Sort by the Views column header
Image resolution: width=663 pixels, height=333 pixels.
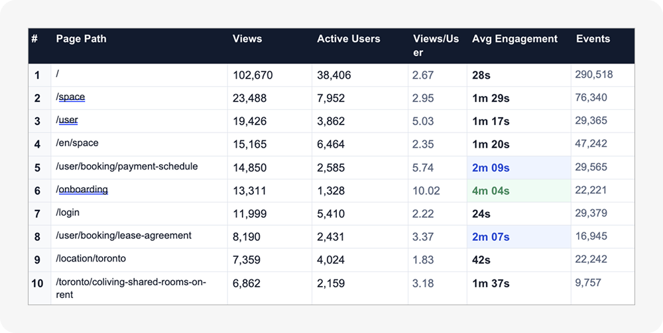coord(247,39)
